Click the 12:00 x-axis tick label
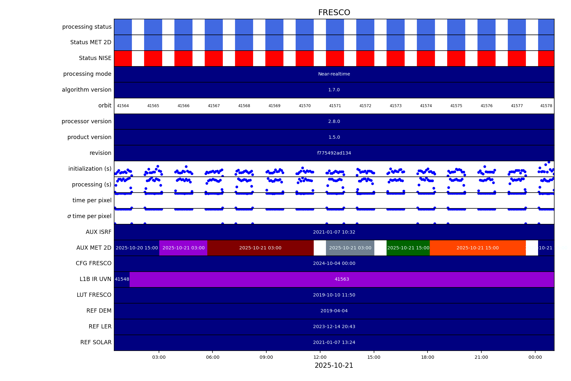The width and height of the screenshot is (571, 381). click(x=320, y=357)
